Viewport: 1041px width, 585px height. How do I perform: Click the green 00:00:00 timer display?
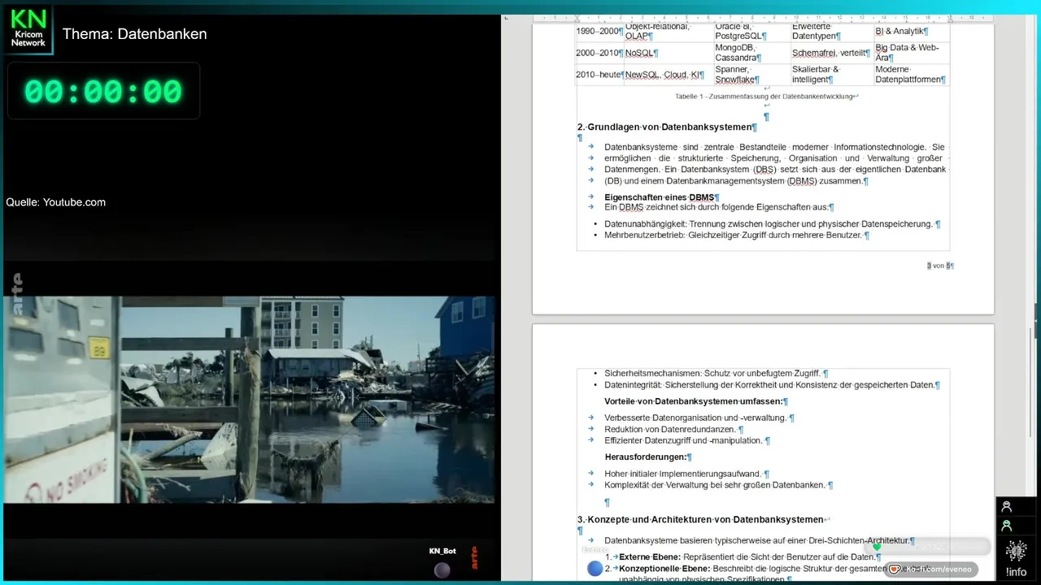tap(103, 91)
